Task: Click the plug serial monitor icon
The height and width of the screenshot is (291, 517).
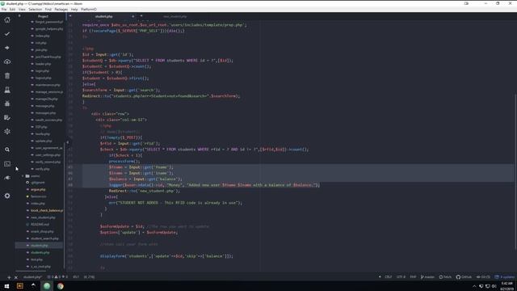Action: click(7, 178)
